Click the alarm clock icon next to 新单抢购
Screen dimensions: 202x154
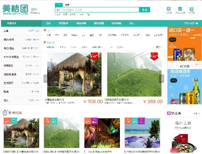point(5,113)
